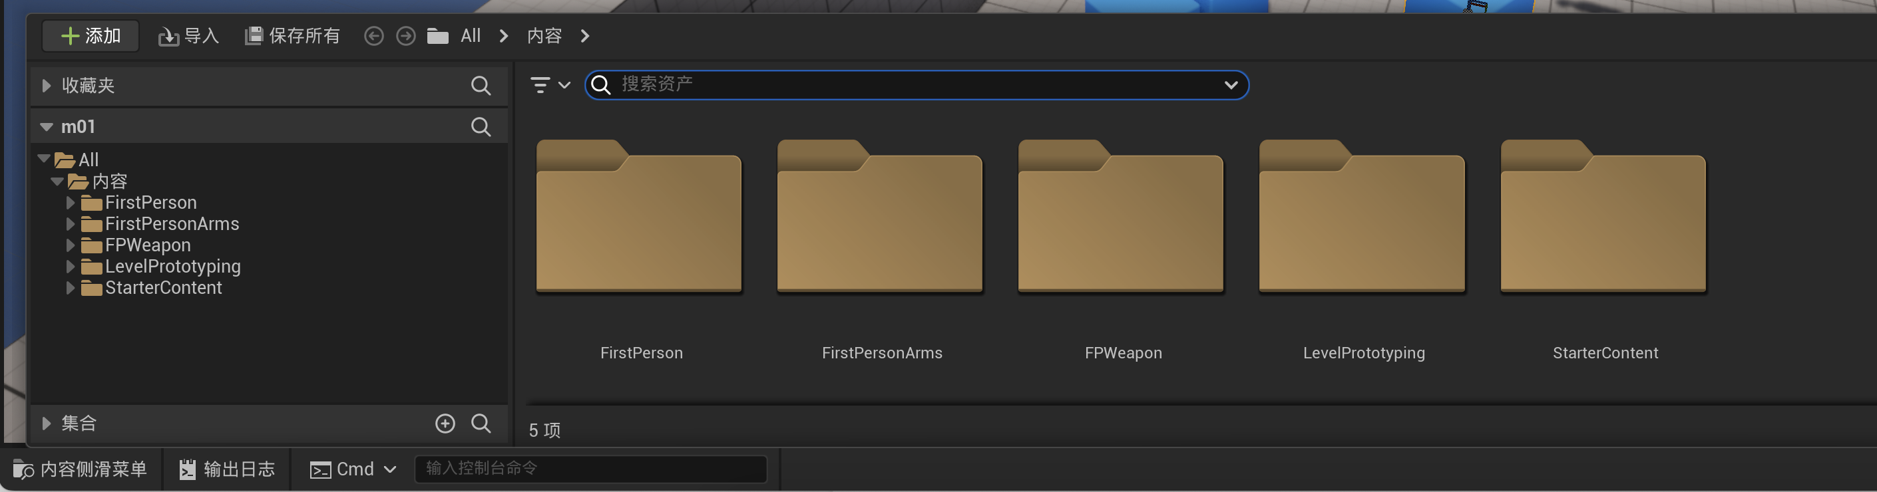Open the asset filter options icon
Screen dimensions: 1877x492
pos(549,85)
